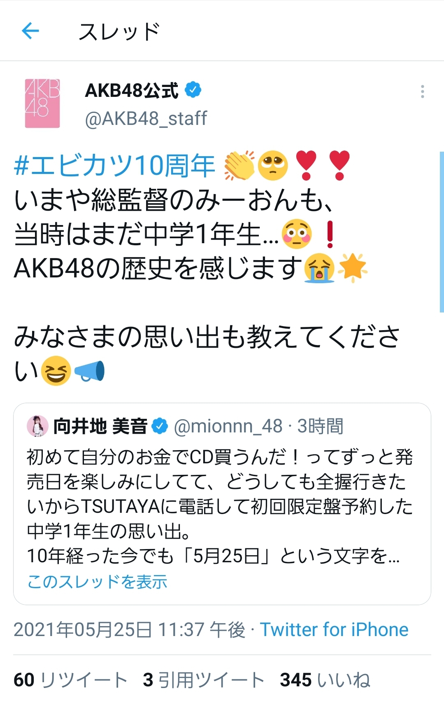
Task: Tap the back arrow icon
Action: point(30,31)
